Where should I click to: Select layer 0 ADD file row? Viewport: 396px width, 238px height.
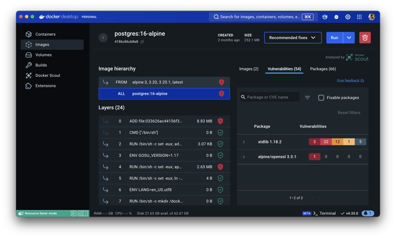(164, 121)
